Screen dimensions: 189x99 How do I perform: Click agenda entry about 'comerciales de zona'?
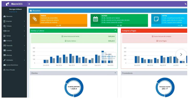pyautogui.click(x=116, y=20)
